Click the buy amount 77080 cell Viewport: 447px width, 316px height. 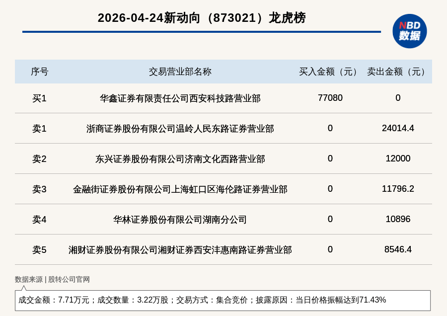[x=330, y=98]
